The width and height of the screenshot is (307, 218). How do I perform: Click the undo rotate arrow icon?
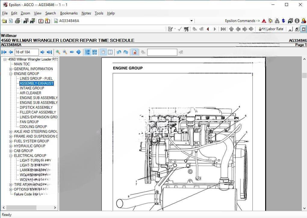pyautogui.click(x=119, y=52)
